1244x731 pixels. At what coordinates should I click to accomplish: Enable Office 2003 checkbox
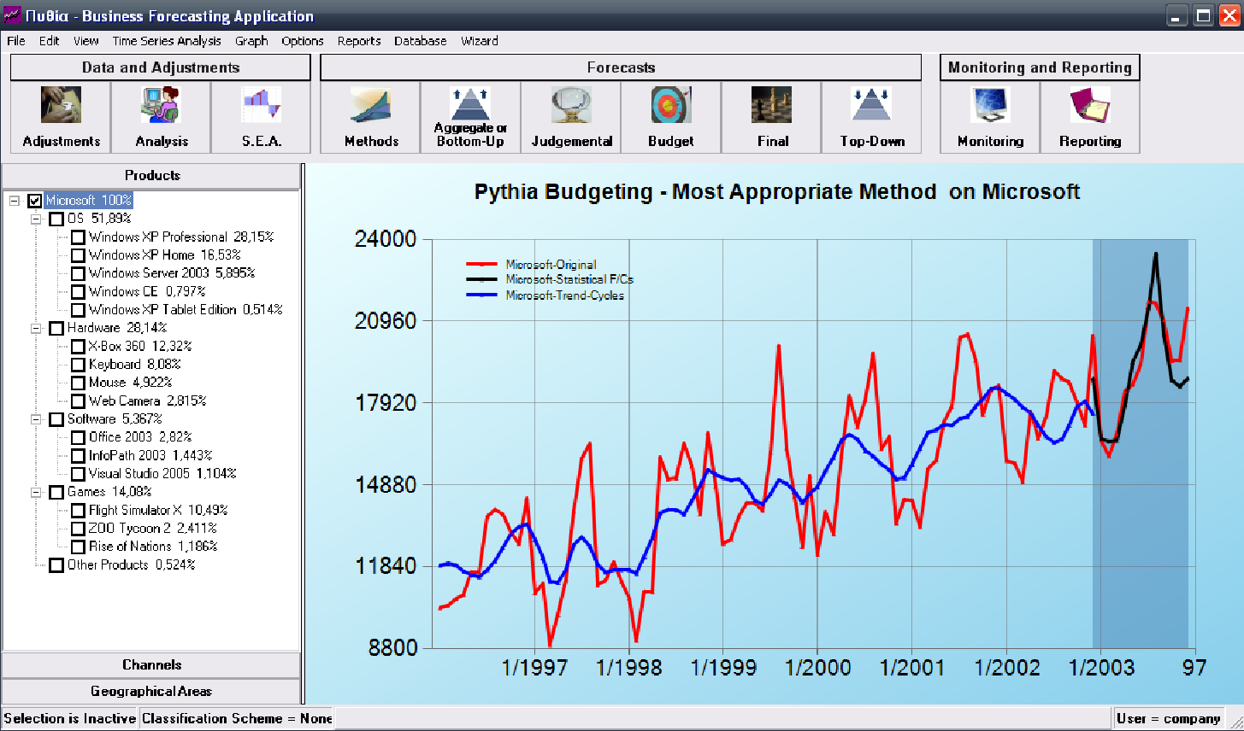[78, 438]
